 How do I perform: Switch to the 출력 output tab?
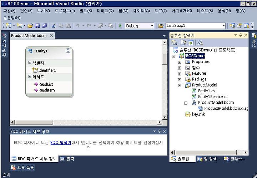67,159
